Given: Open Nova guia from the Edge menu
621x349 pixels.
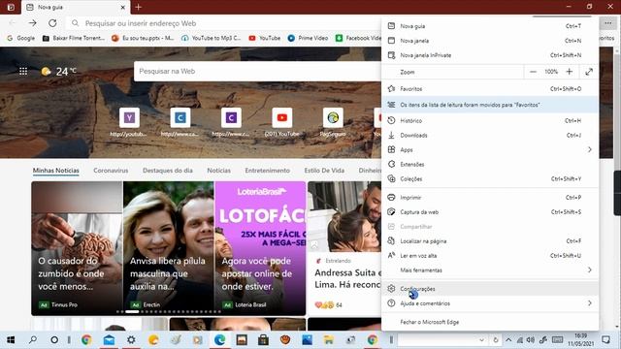Looking at the screenshot, I should 490,26.
